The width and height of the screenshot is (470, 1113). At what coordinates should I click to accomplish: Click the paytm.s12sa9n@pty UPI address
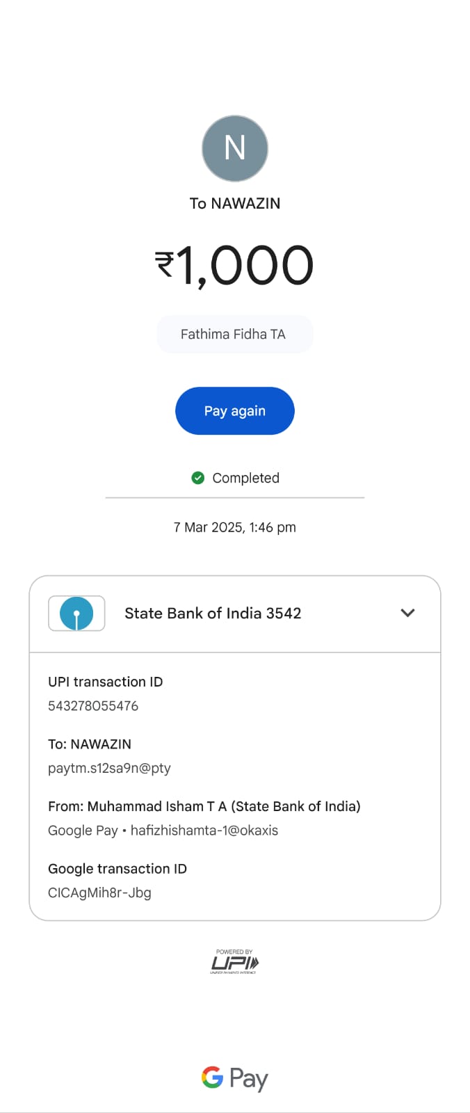pyautogui.click(x=109, y=768)
